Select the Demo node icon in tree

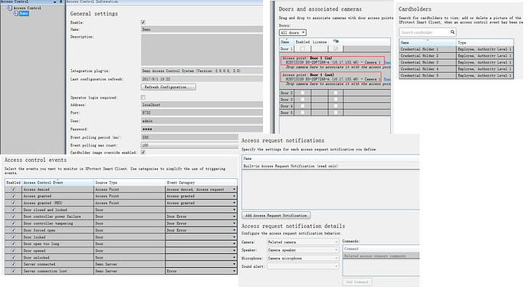pyautogui.click(x=16, y=13)
